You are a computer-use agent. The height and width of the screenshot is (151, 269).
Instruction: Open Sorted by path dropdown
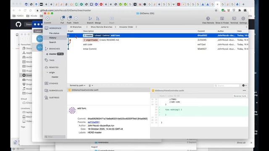77,86
